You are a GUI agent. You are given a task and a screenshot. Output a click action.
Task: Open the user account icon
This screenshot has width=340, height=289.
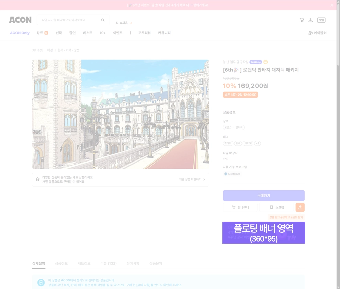(x=310, y=20)
